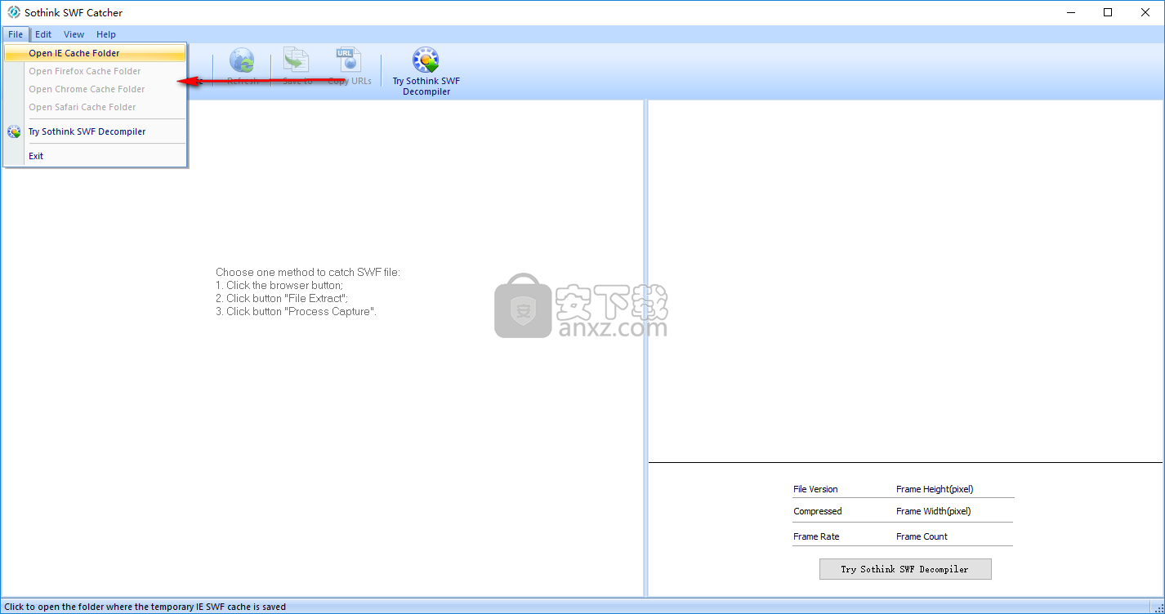Maximize the Sothink SWF Catcher window
This screenshot has width=1165, height=614.
click(x=1108, y=12)
